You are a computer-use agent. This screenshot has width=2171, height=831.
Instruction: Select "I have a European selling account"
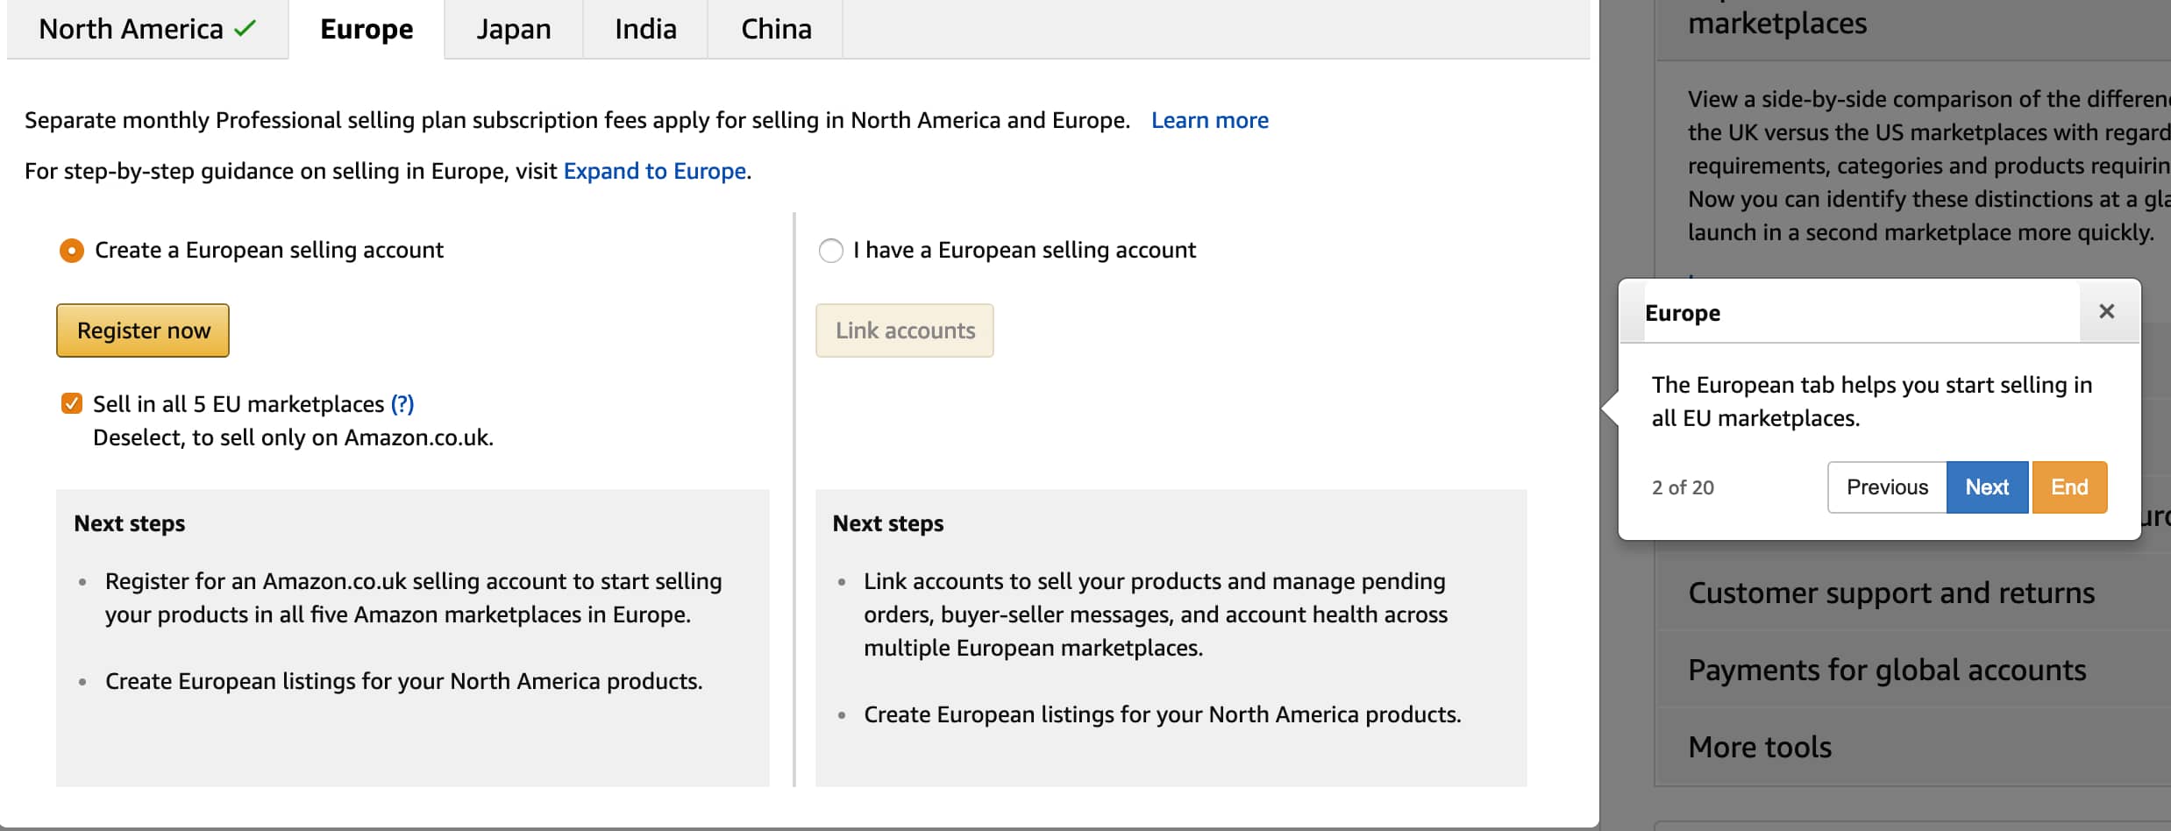tap(830, 251)
